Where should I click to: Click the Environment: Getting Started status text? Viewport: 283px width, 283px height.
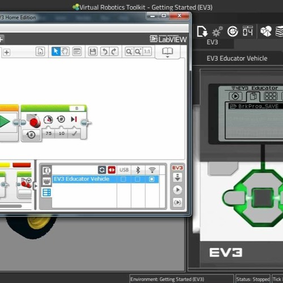click(x=167, y=279)
